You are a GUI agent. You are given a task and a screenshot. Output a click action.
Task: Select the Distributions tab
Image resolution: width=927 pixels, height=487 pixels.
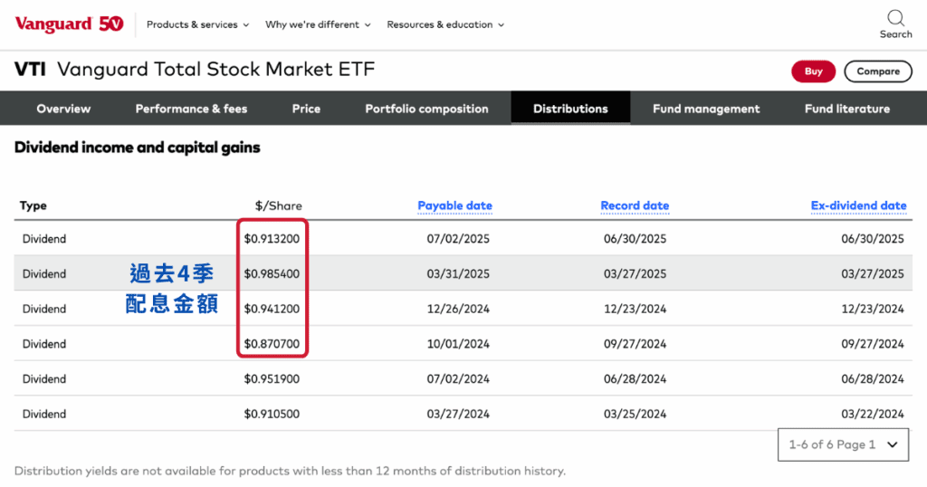570,109
